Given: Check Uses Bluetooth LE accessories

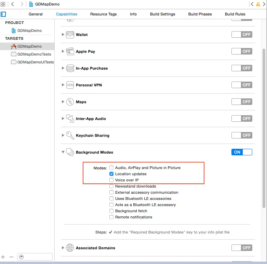Looking at the screenshot, I should click(x=111, y=199).
